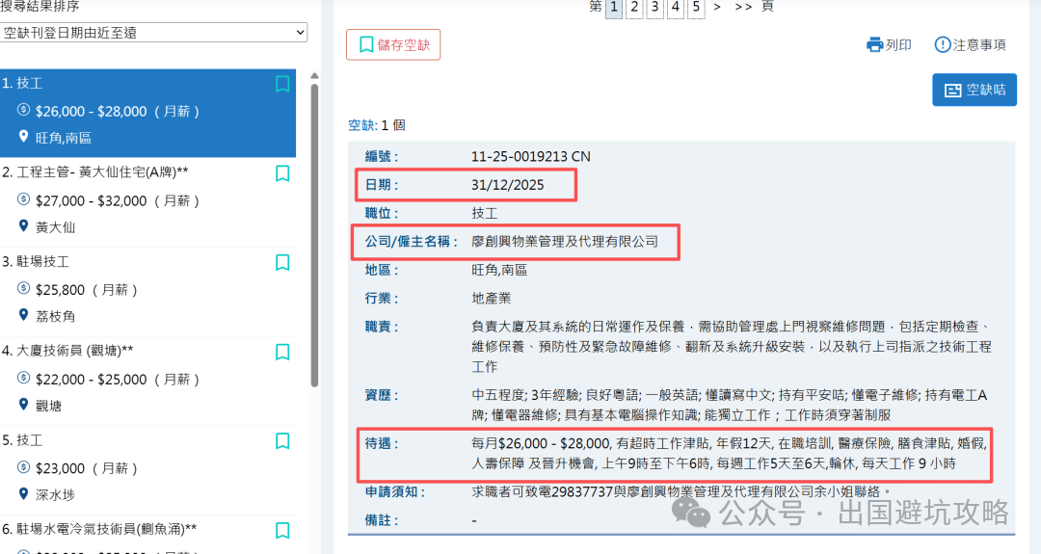Bookmark job 5 技工 listing
This screenshot has height=554, width=1041.
point(282,441)
